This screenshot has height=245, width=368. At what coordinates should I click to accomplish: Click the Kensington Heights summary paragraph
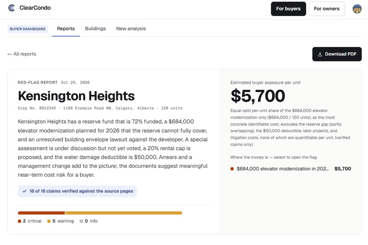click(x=113, y=148)
